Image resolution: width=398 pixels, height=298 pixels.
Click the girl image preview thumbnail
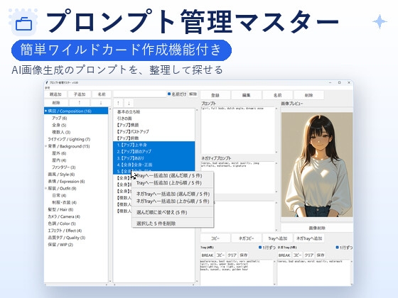317,165
